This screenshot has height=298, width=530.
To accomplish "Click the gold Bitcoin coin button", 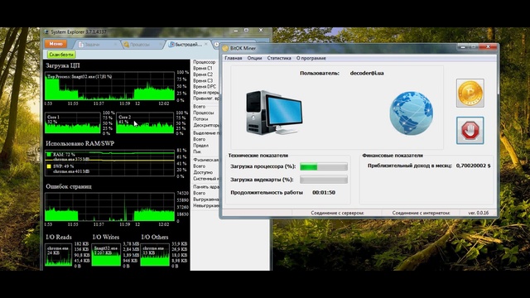I will click(470, 93).
